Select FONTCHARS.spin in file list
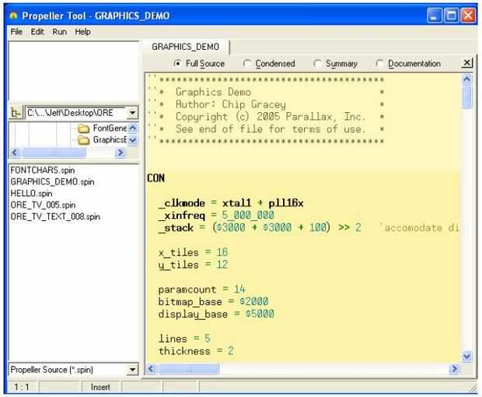 pyautogui.click(x=43, y=170)
